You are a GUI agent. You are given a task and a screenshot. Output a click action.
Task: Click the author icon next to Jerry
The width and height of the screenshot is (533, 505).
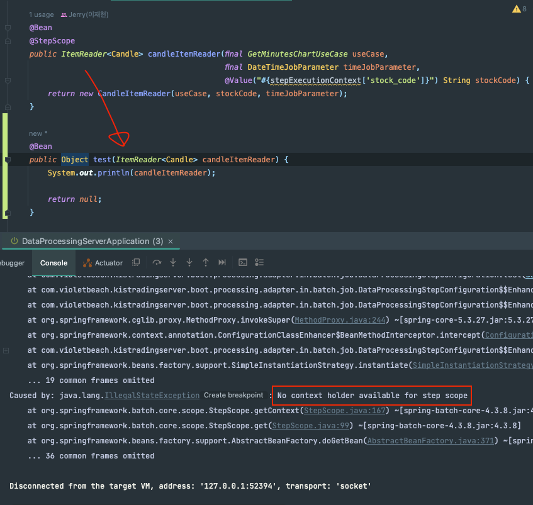(64, 15)
